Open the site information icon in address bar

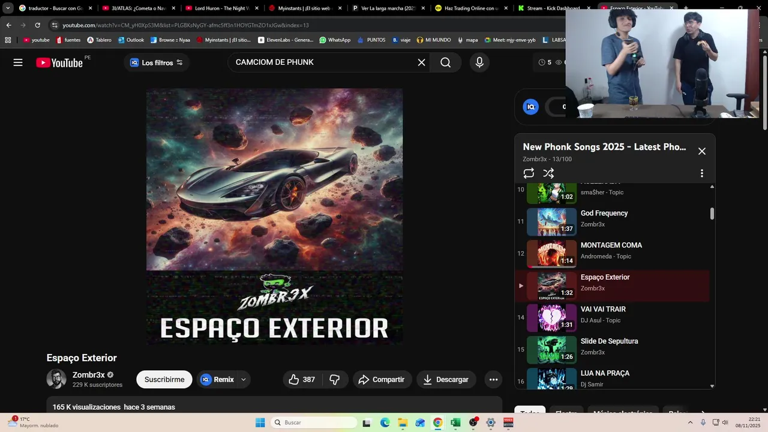click(55, 25)
